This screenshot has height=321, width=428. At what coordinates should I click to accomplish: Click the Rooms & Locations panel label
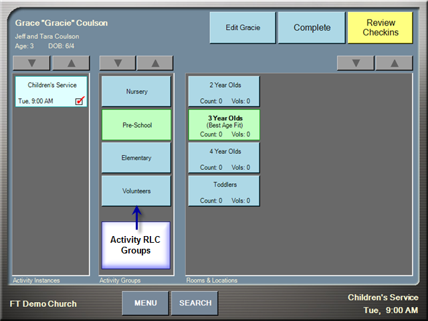pyautogui.click(x=211, y=280)
